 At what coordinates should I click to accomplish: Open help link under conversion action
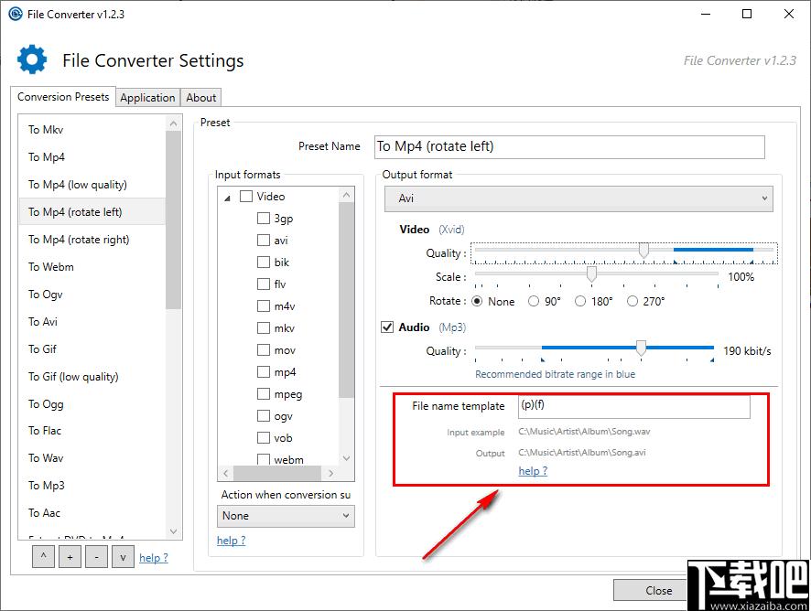pyautogui.click(x=232, y=541)
